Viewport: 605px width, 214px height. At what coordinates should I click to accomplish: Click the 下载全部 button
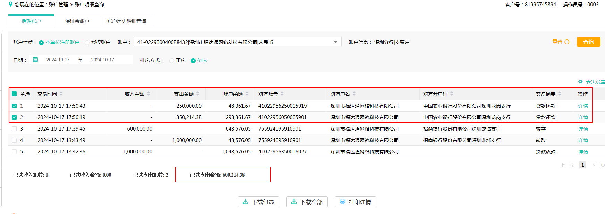tap(307, 202)
